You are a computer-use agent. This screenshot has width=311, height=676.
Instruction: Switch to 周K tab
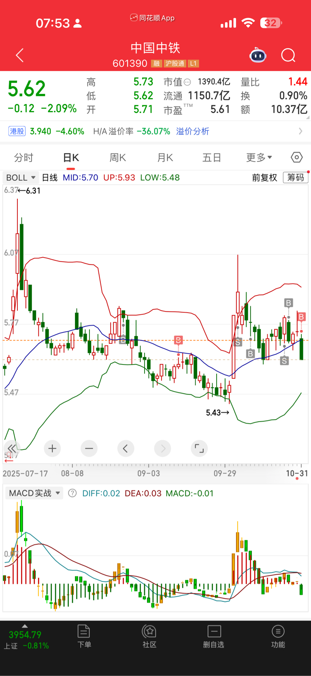point(118,157)
